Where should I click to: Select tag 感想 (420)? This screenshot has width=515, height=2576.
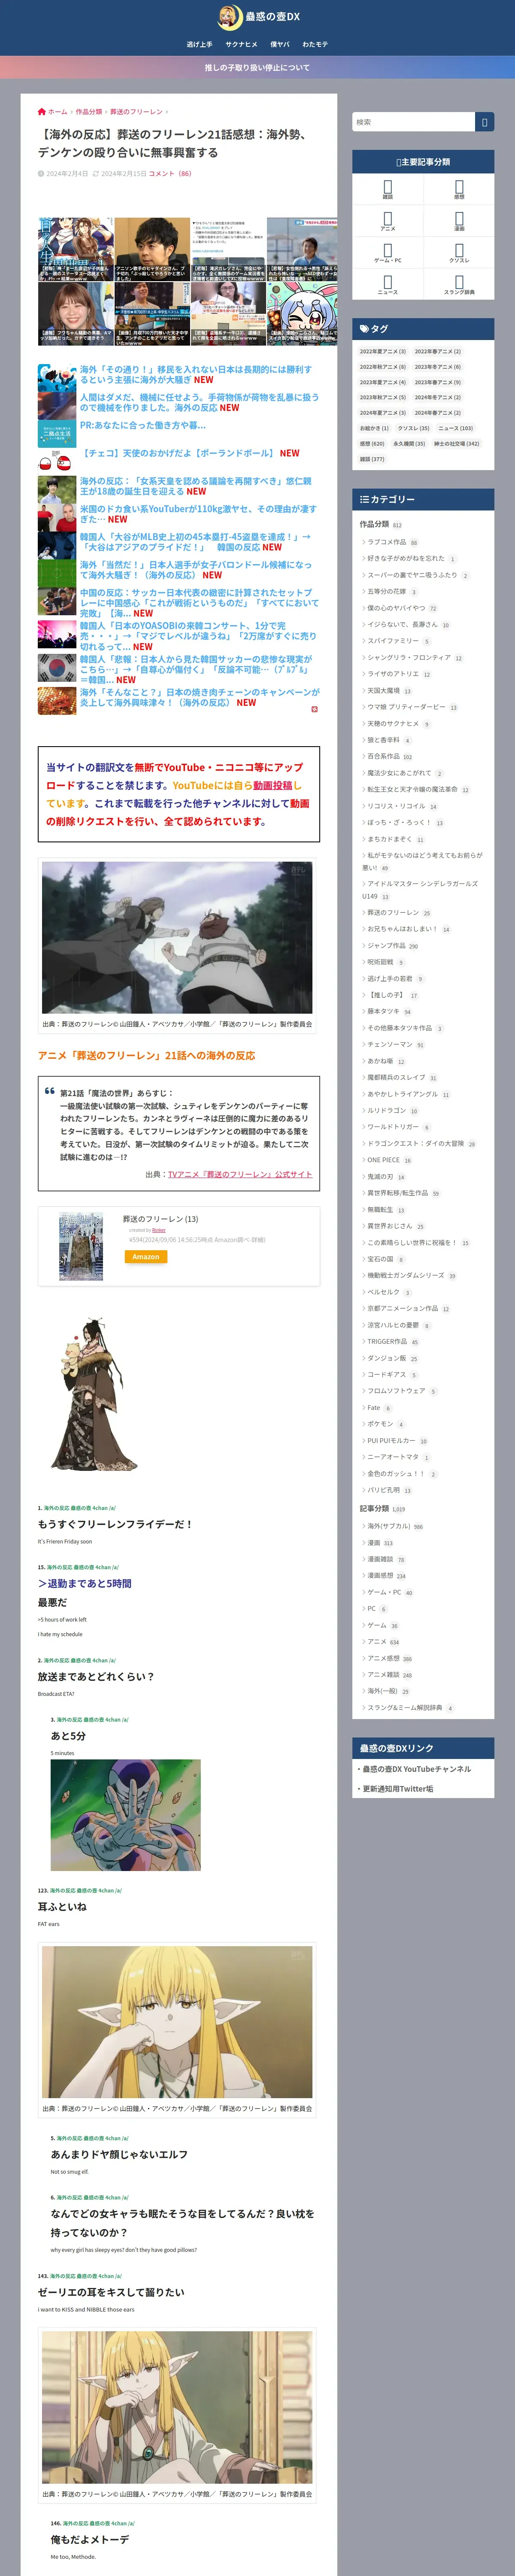372,443
